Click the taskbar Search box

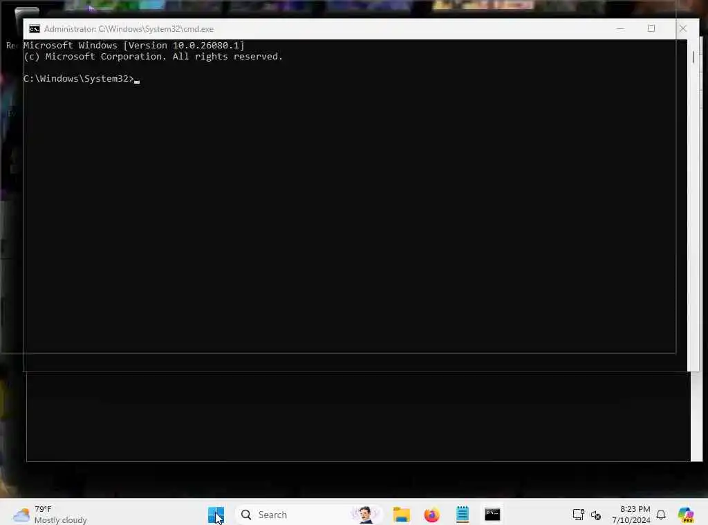(x=309, y=515)
